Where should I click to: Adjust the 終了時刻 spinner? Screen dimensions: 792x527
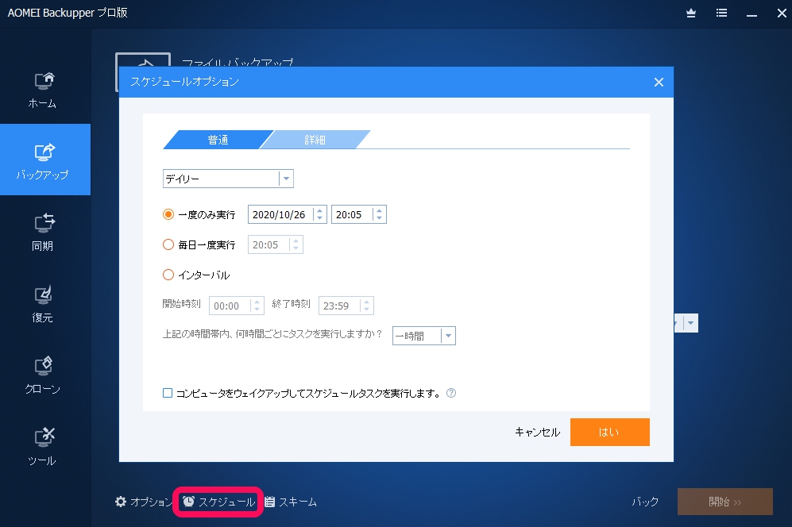(367, 306)
